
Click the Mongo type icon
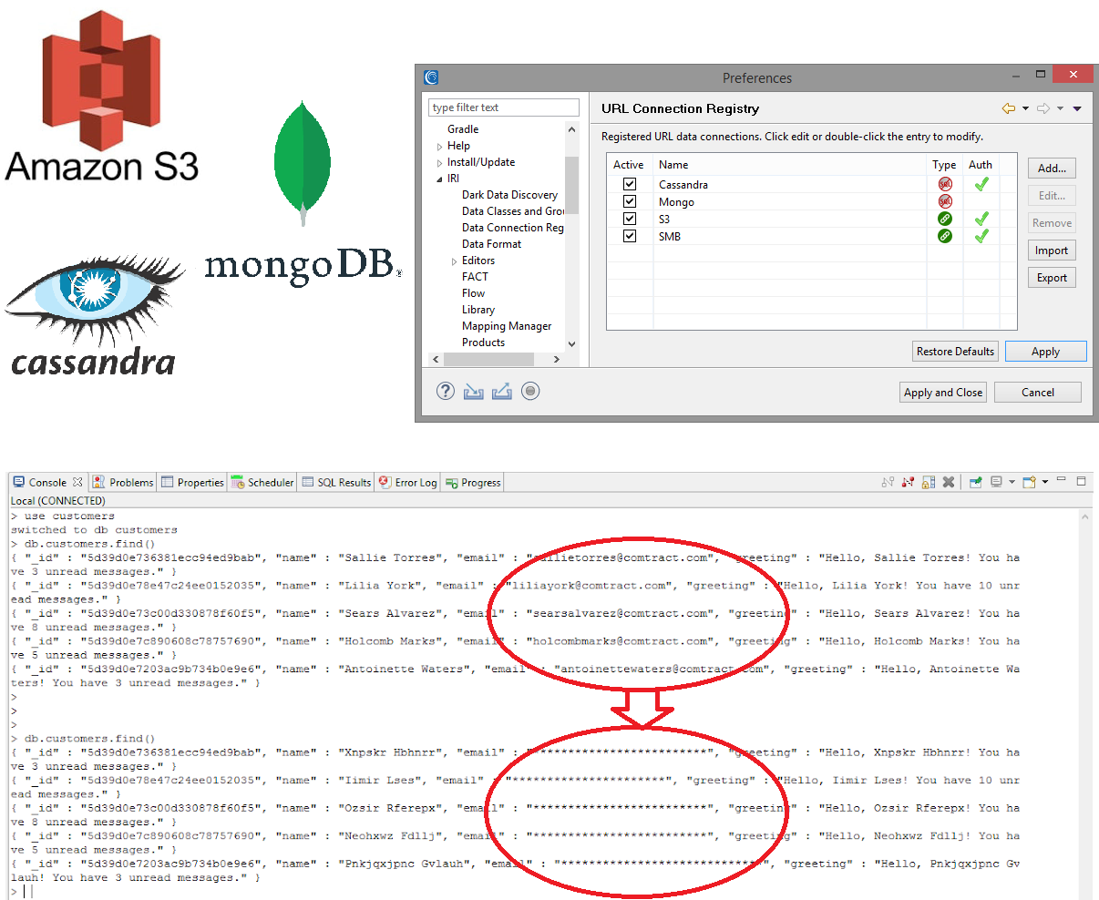pyautogui.click(x=945, y=201)
